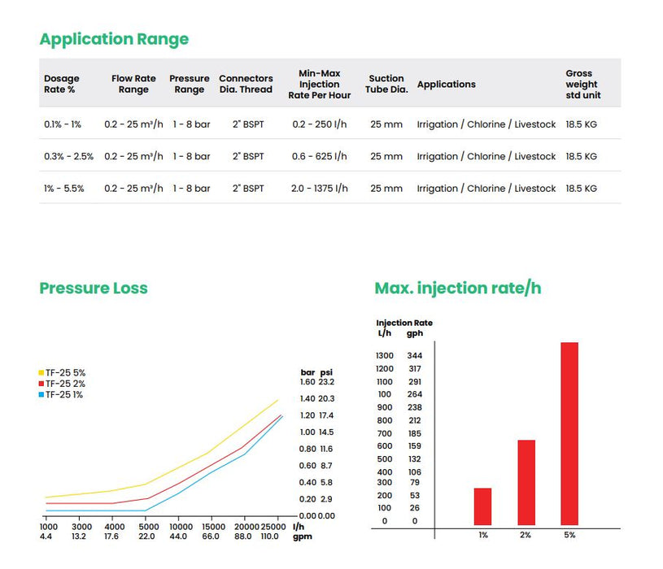Click the Pressure Loss heading
The height and width of the screenshot is (569, 663).
[x=94, y=288]
